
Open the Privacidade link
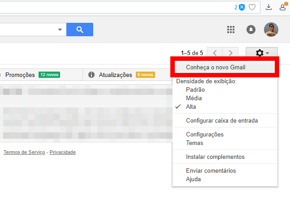click(x=62, y=152)
